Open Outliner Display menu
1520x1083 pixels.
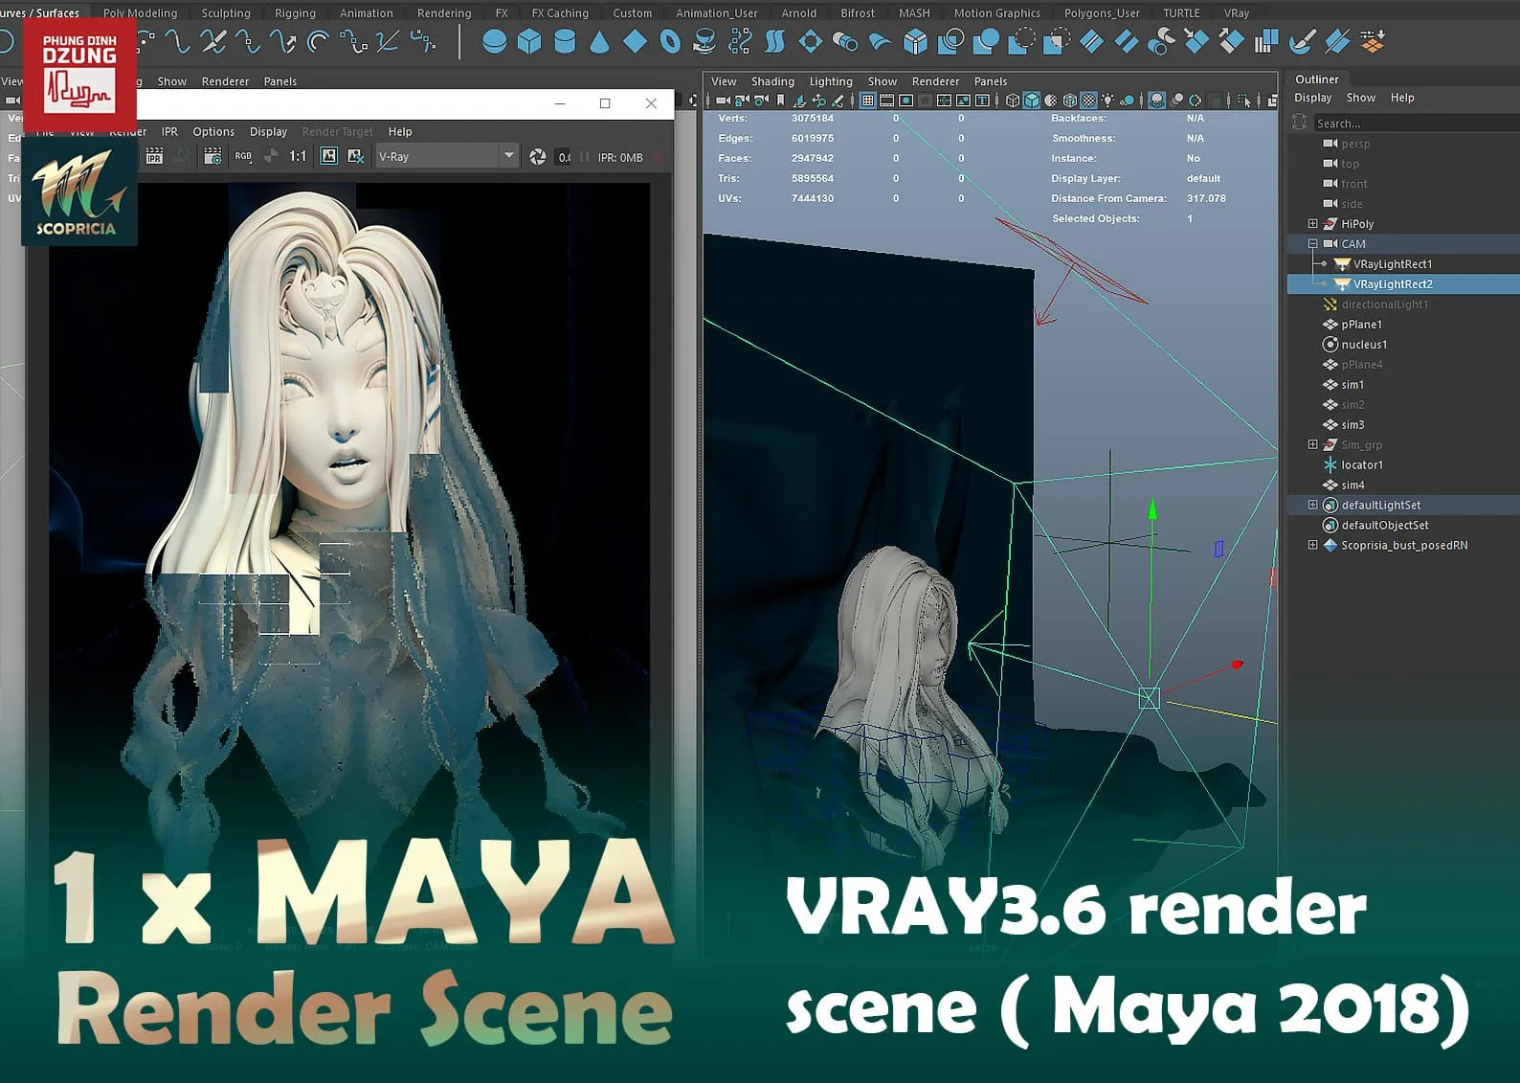[x=1313, y=98]
